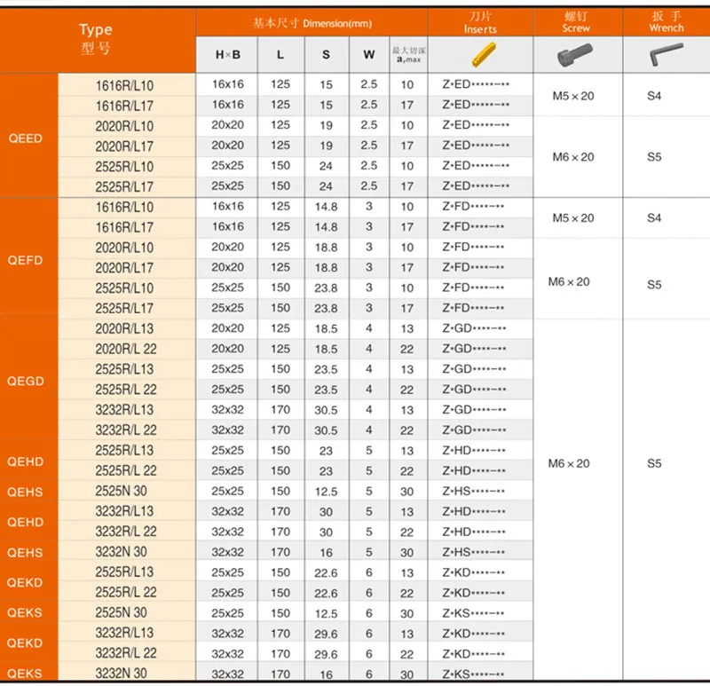Click the 扳手 Wrench column heading
The image size is (710, 686).
667,22
